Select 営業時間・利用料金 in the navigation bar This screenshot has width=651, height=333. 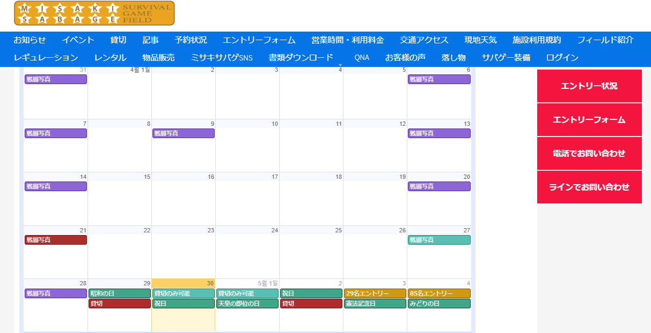coord(347,40)
